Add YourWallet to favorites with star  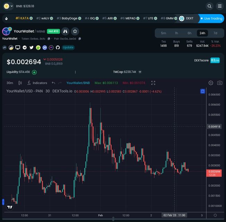tap(75, 31)
